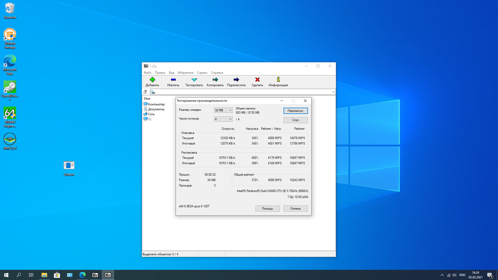Close the benchmark dialog
The height and width of the screenshot is (280, 498).
click(x=305, y=101)
